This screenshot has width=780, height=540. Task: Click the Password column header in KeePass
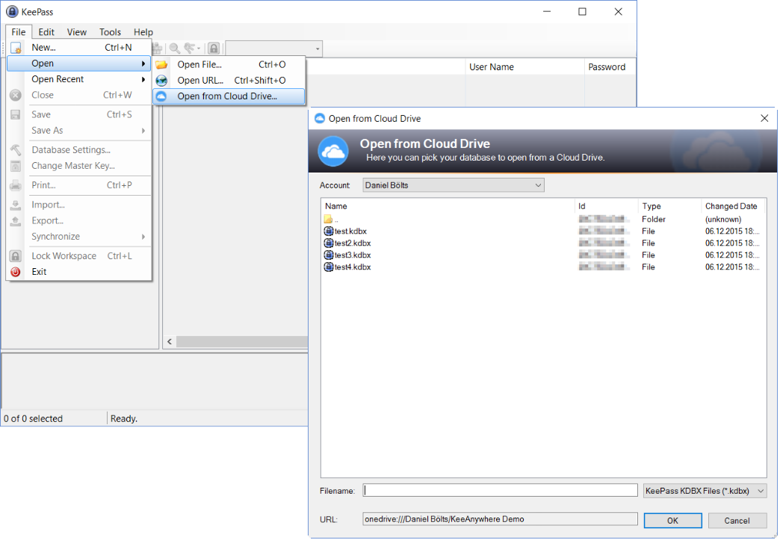coord(610,67)
